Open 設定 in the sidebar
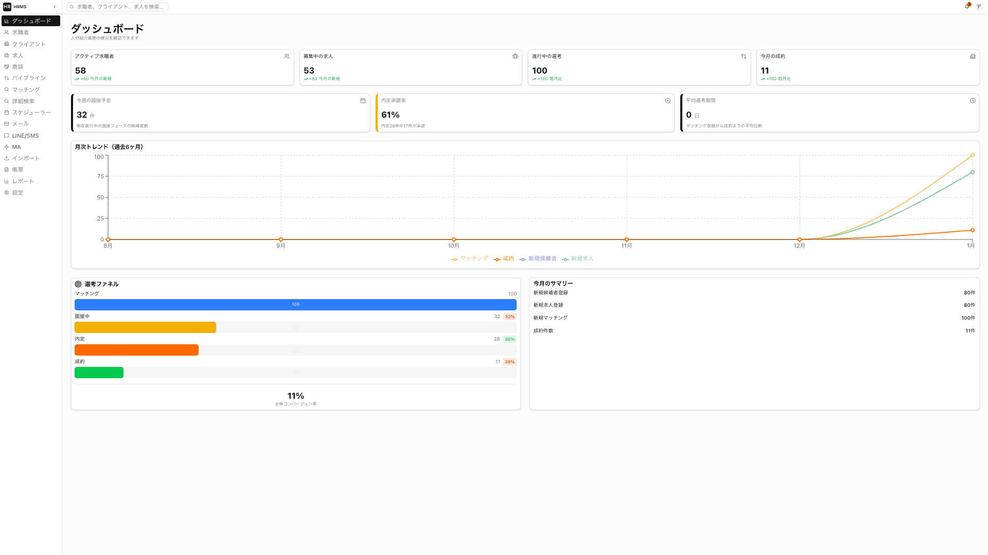The width and height of the screenshot is (988, 555). 18,193
